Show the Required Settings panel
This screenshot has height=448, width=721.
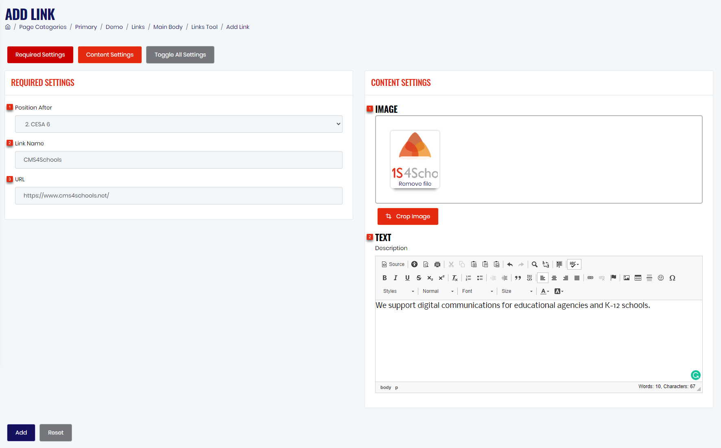40,55
